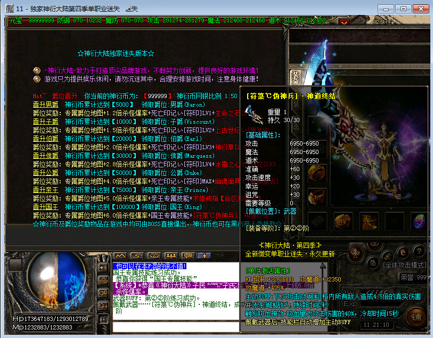The width and height of the screenshot is (433, 338).
Task: Toggle the sound speaker button
Action: tap(103, 267)
